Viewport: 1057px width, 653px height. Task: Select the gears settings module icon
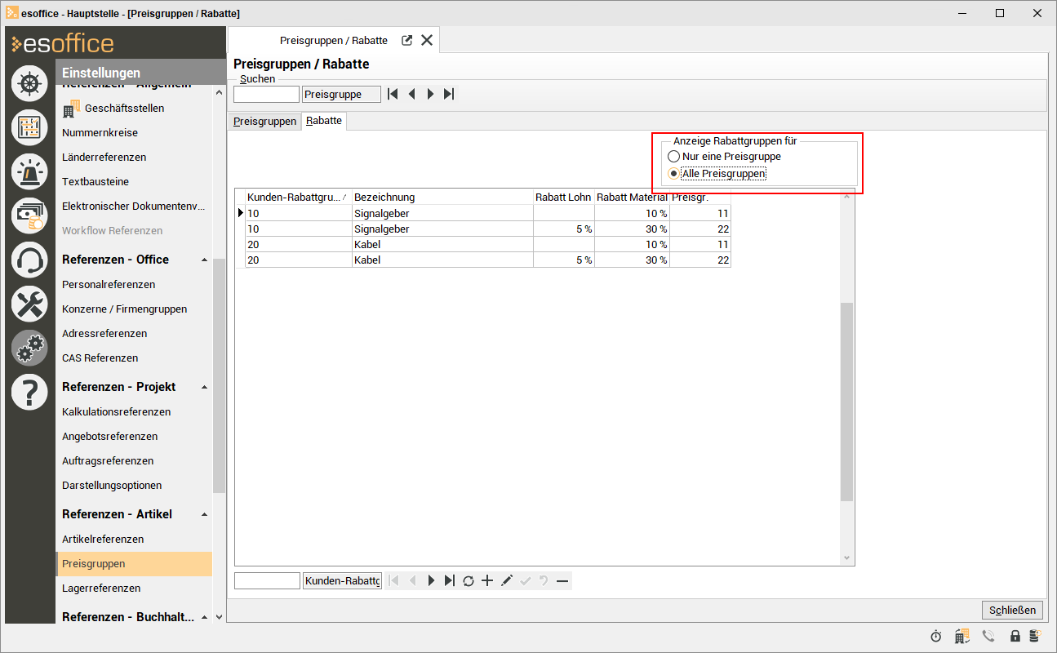[29, 348]
